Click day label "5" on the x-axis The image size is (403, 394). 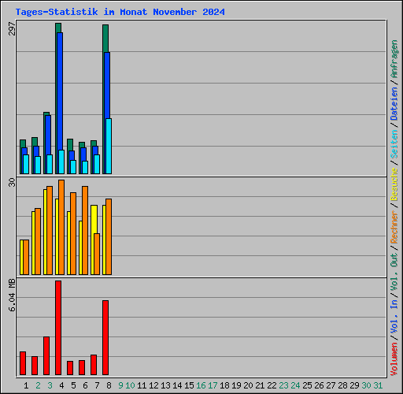pyautogui.click(x=73, y=385)
